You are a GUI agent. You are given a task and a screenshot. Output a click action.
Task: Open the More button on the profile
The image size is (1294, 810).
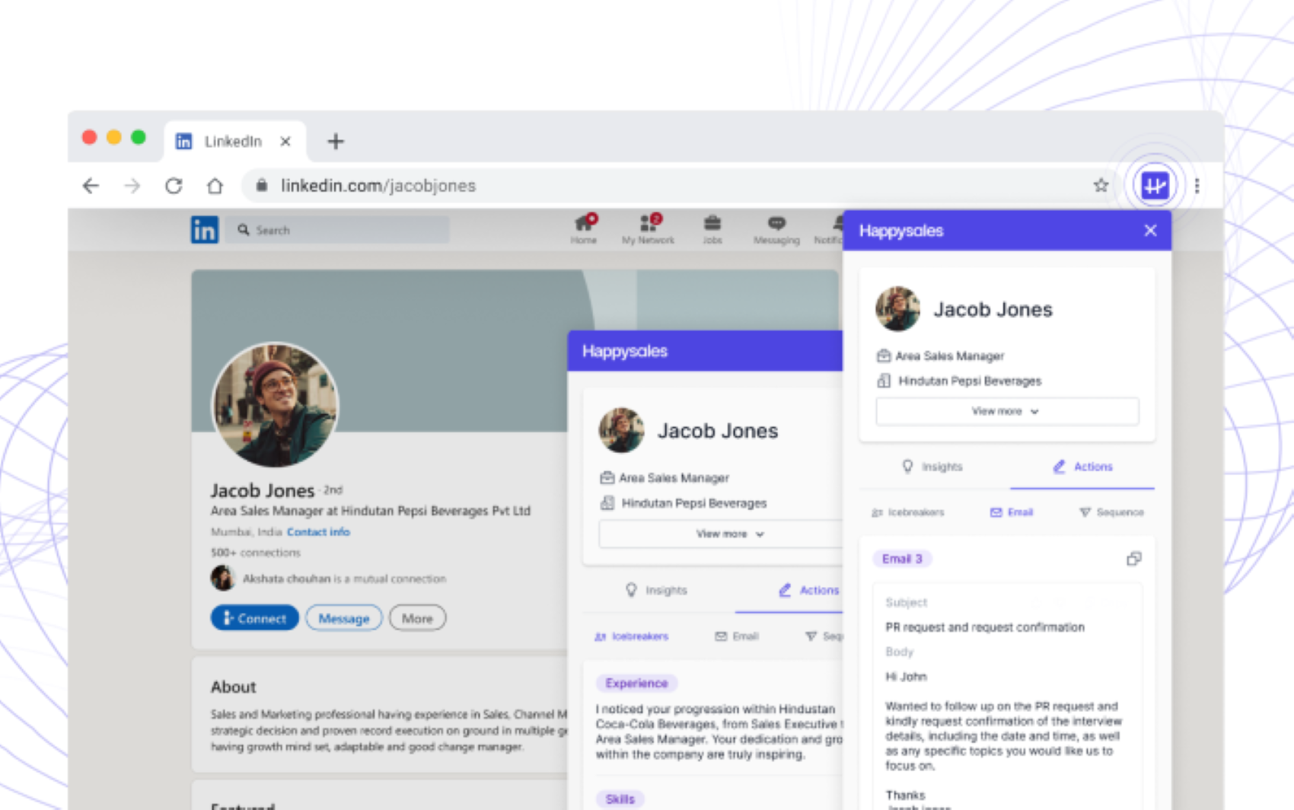(417, 618)
